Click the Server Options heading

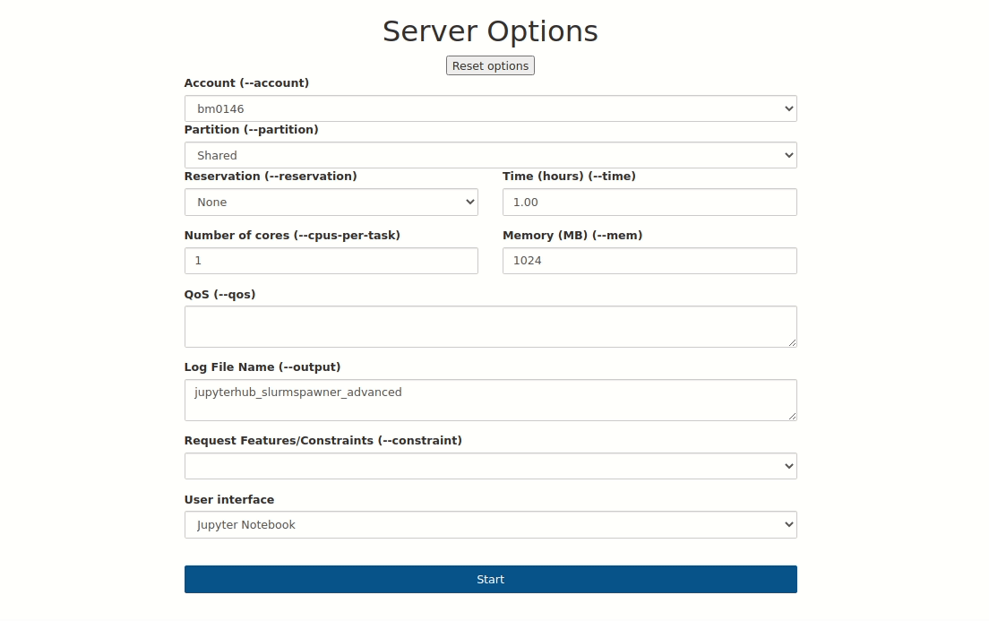[490, 31]
